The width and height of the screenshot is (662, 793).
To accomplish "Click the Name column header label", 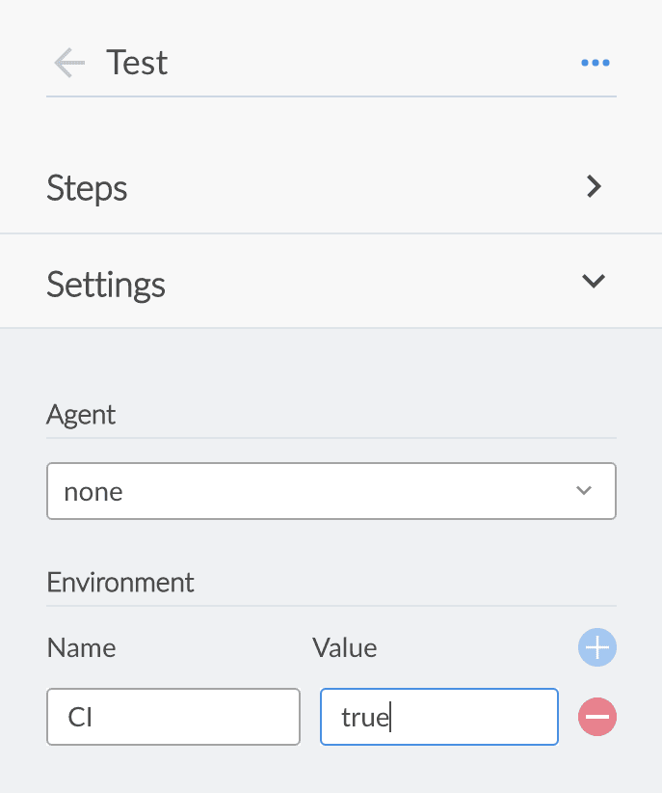I will pyautogui.click(x=81, y=647).
